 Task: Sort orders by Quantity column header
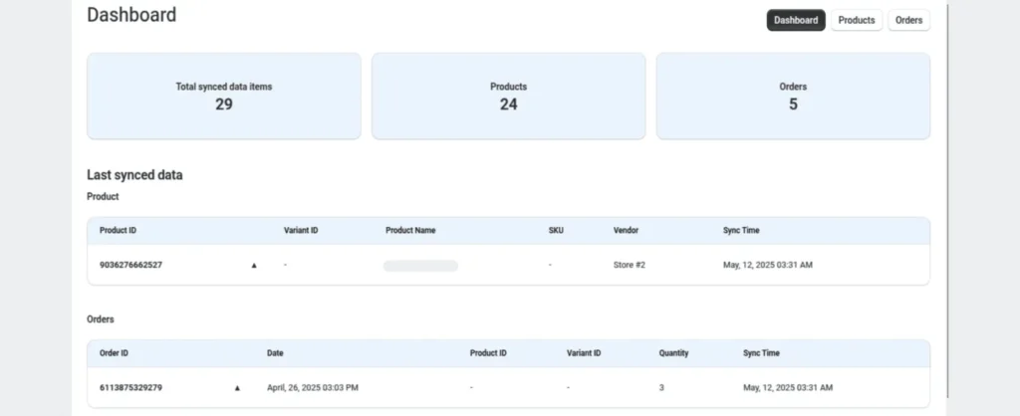pyautogui.click(x=673, y=353)
